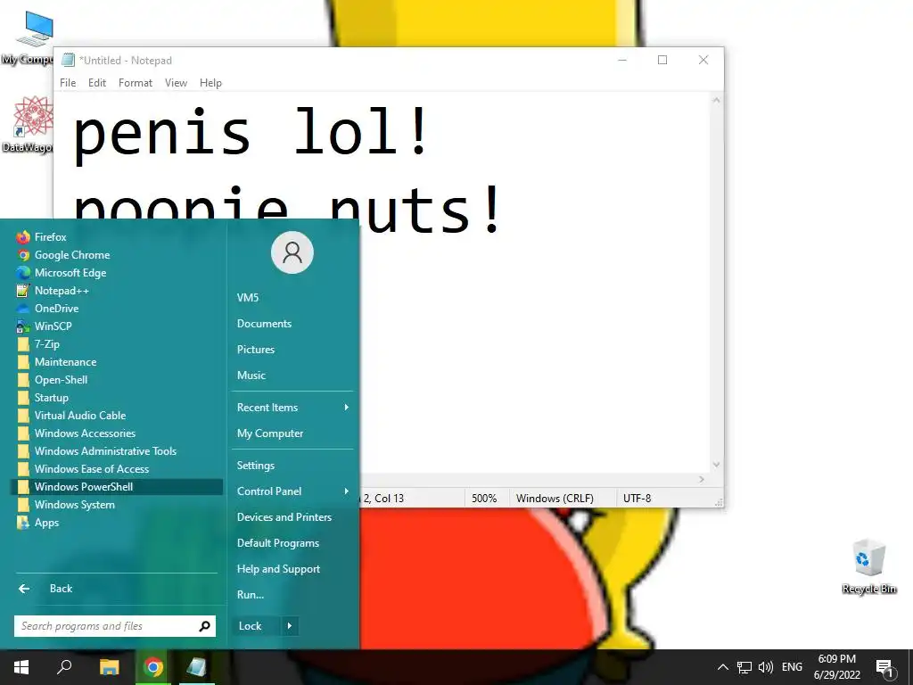Open Devices and Printers

(x=292, y=517)
